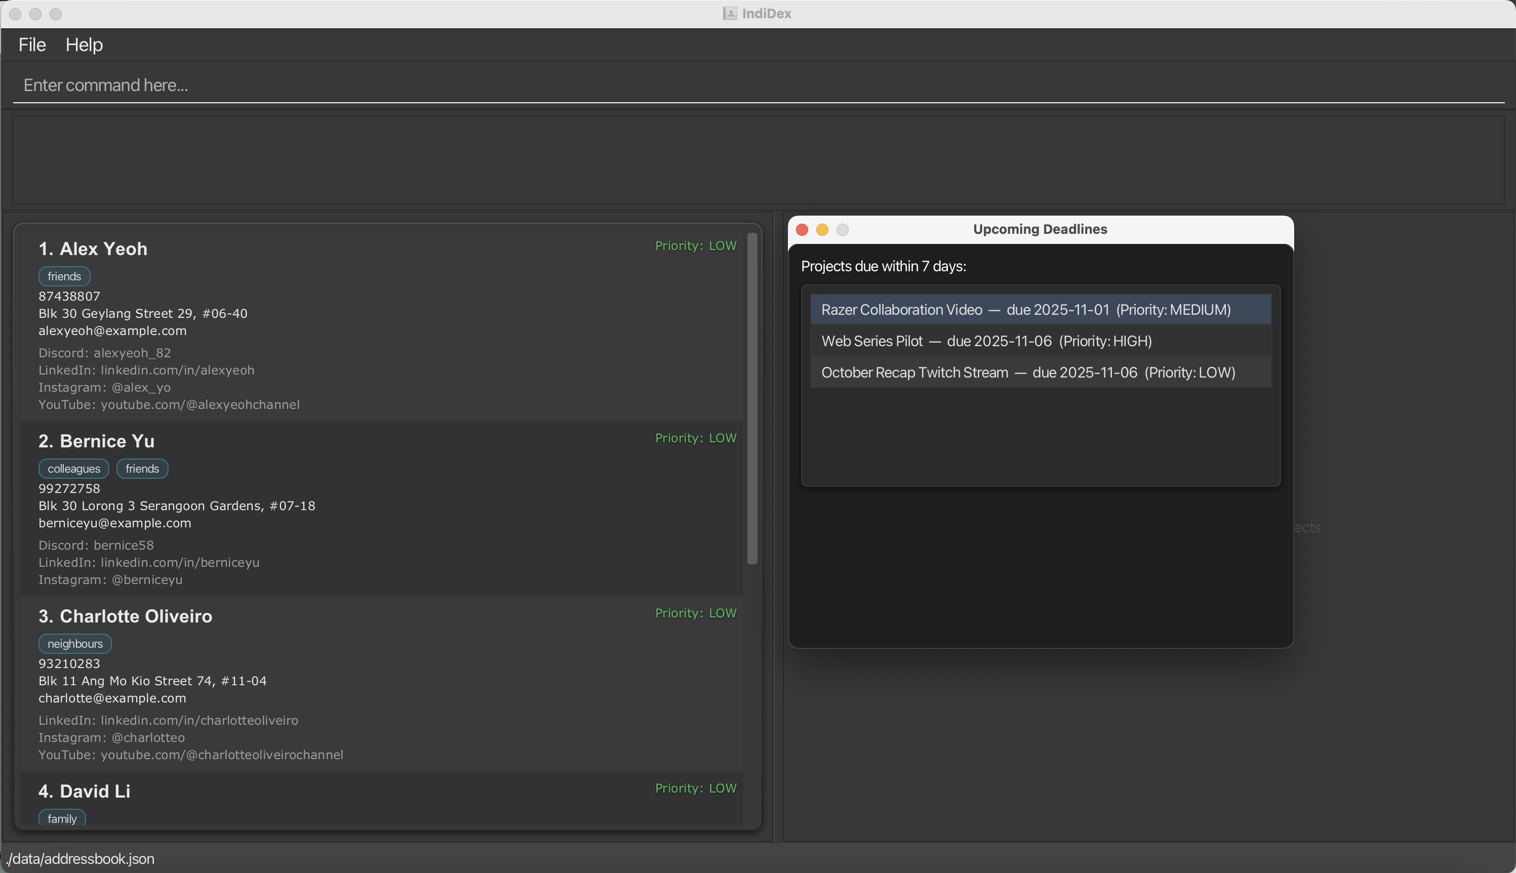
Task: Click 'Priority: LOW' on David Li card
Action: point(696,788)
